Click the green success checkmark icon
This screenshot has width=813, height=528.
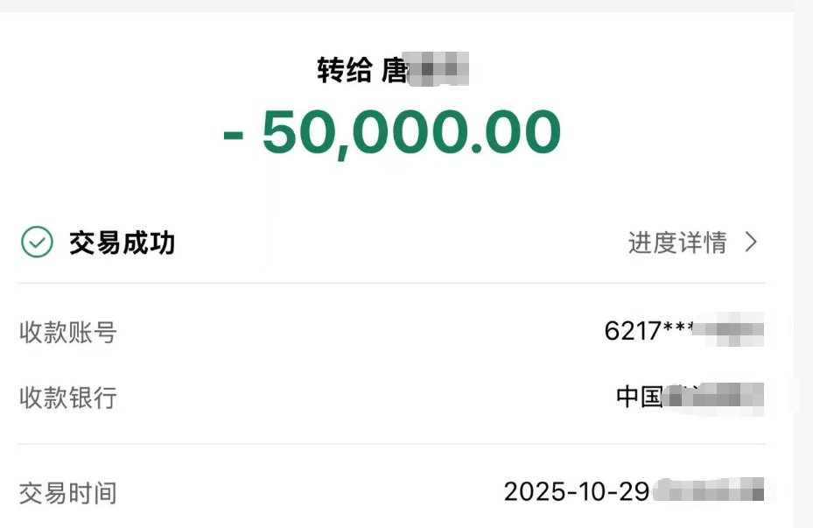click(37, 243)
